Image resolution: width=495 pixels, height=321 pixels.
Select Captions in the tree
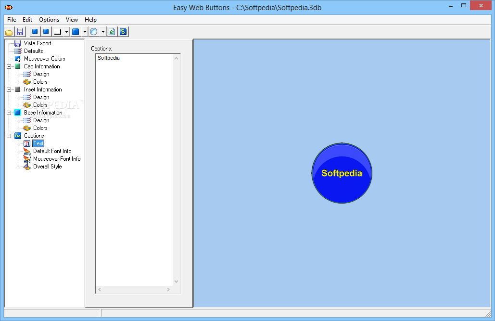coord(34,136)
